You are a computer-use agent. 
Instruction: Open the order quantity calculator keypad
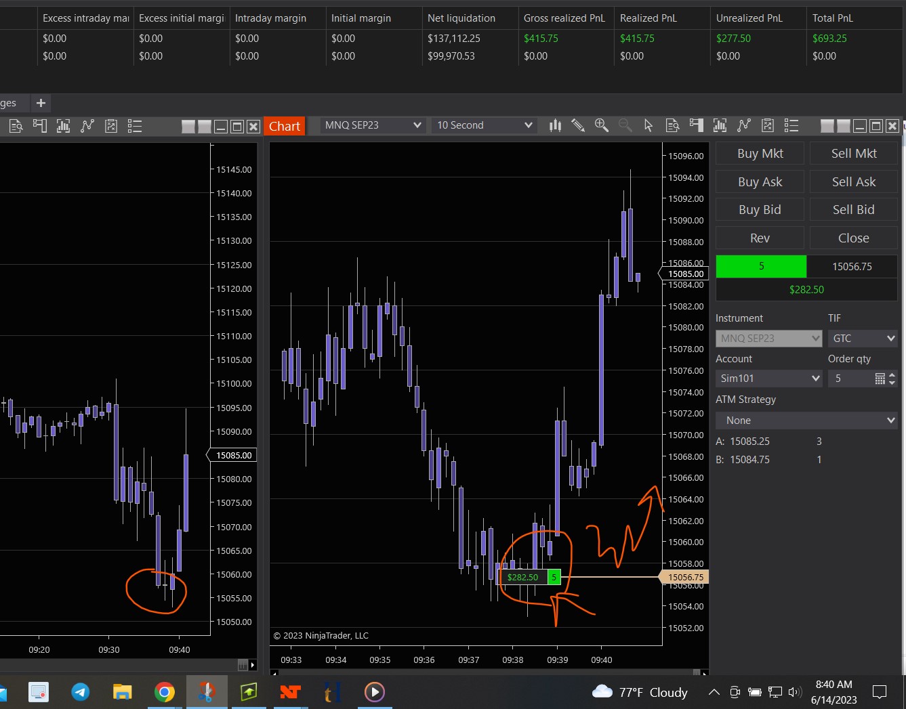pyautogui.click(x=880, y=379)
